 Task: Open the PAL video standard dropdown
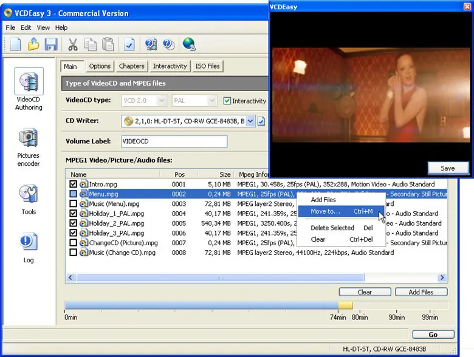pos(211,101)
